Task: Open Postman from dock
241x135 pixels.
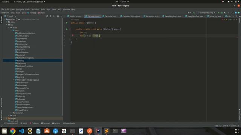Action: point(90,131)
